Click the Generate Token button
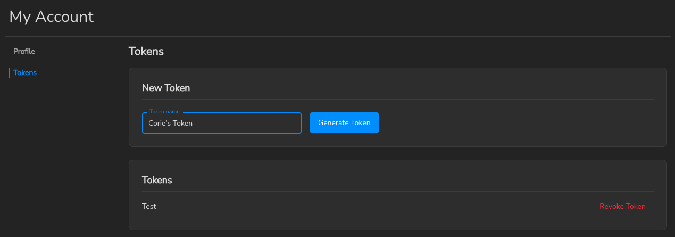 [x=344, y=123]
